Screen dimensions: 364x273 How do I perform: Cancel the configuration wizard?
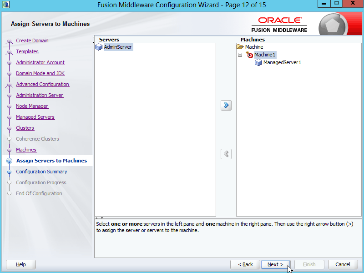pos(343,264)
